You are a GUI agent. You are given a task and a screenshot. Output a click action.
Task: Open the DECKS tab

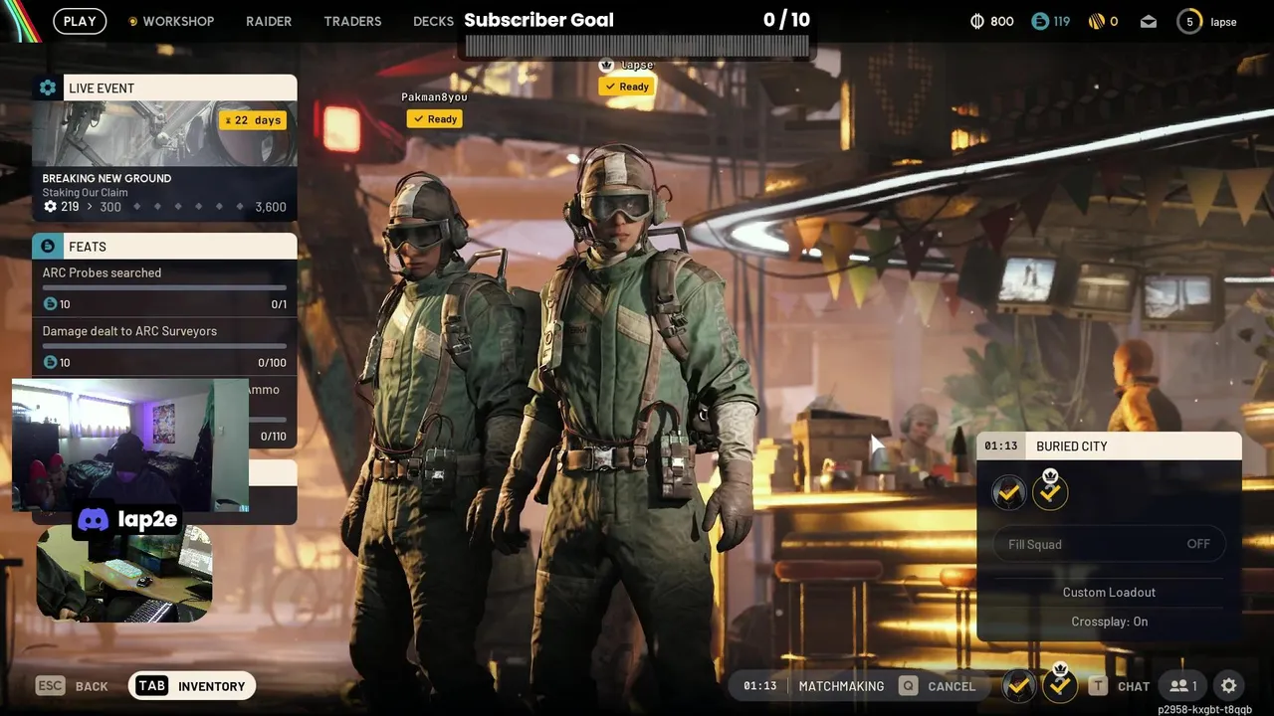click(x=433, y=21)
